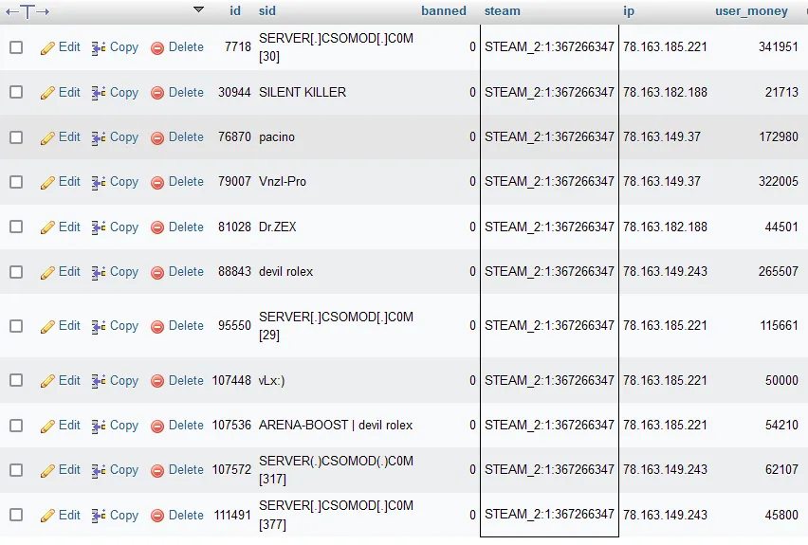
Task: Check the box for row 111491
Action: (16, 515)
